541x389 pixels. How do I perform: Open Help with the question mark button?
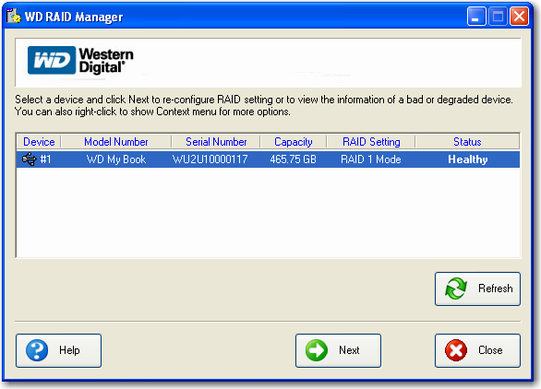(x=59, y=350)
